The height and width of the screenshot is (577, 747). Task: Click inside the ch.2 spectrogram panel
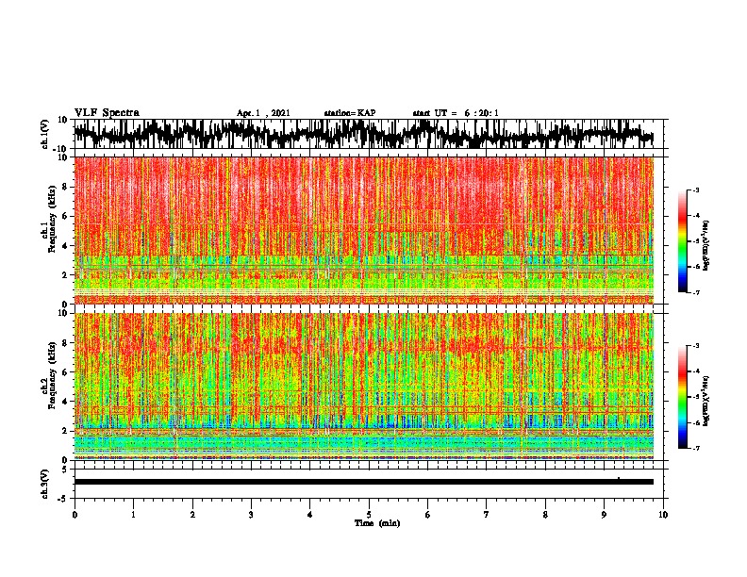pos(363,387)
